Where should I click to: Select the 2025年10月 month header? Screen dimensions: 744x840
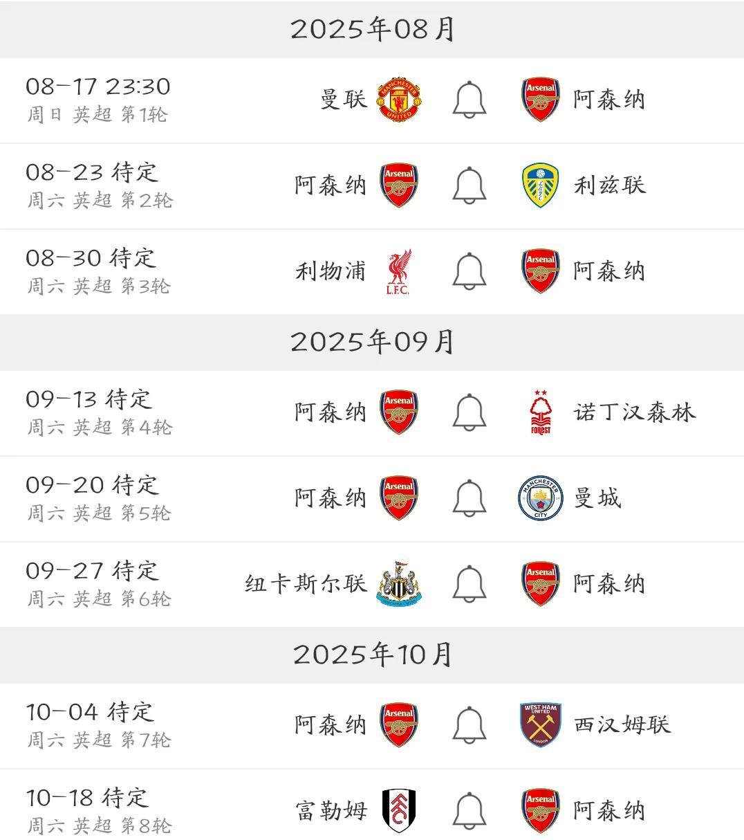372,655
